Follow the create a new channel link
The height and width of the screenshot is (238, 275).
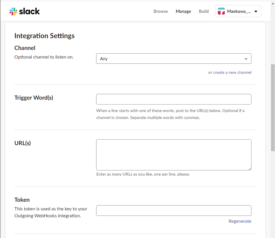pyautogui.click(x=232, y=72)
